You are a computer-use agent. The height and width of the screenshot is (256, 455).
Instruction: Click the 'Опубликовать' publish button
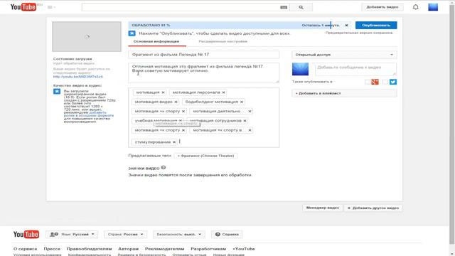tap(376, 26)
